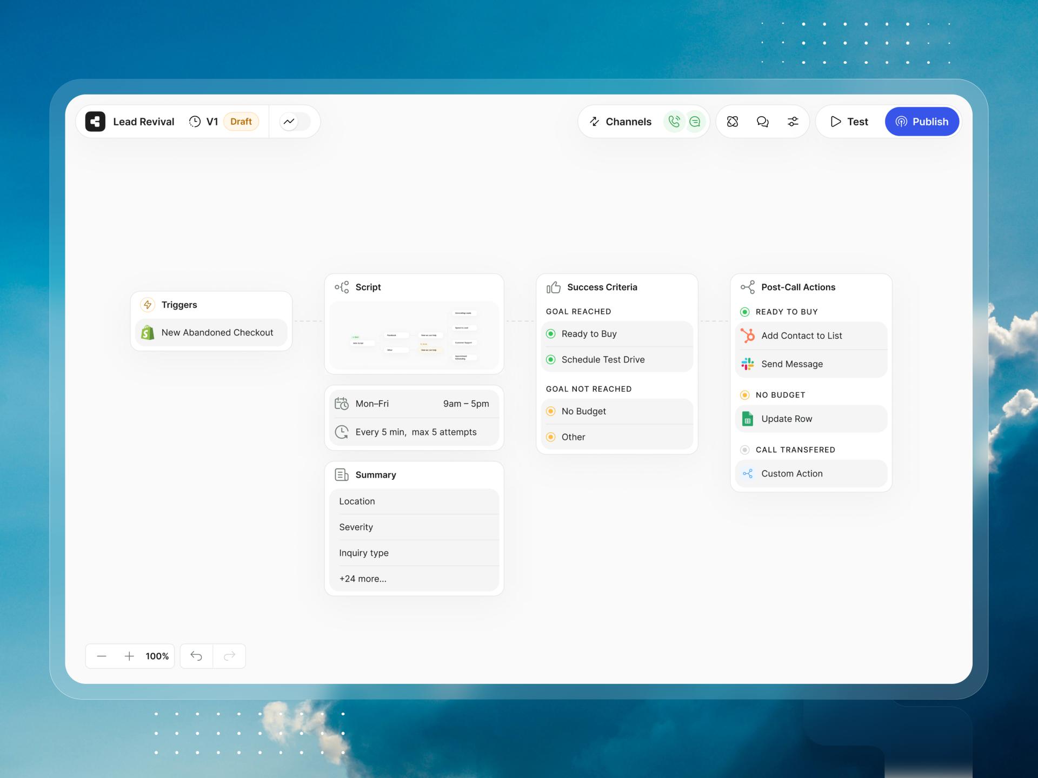
Task: Open the Channels menu
Action: tap(621, 122)
